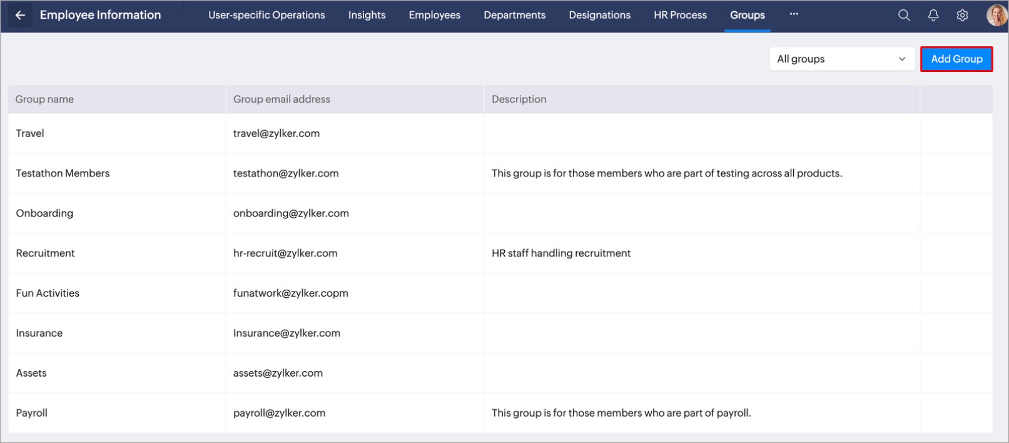Click the Group name column header
Image resolution: width=1009 pixels, height=443 pixels.
pos(44,99)
